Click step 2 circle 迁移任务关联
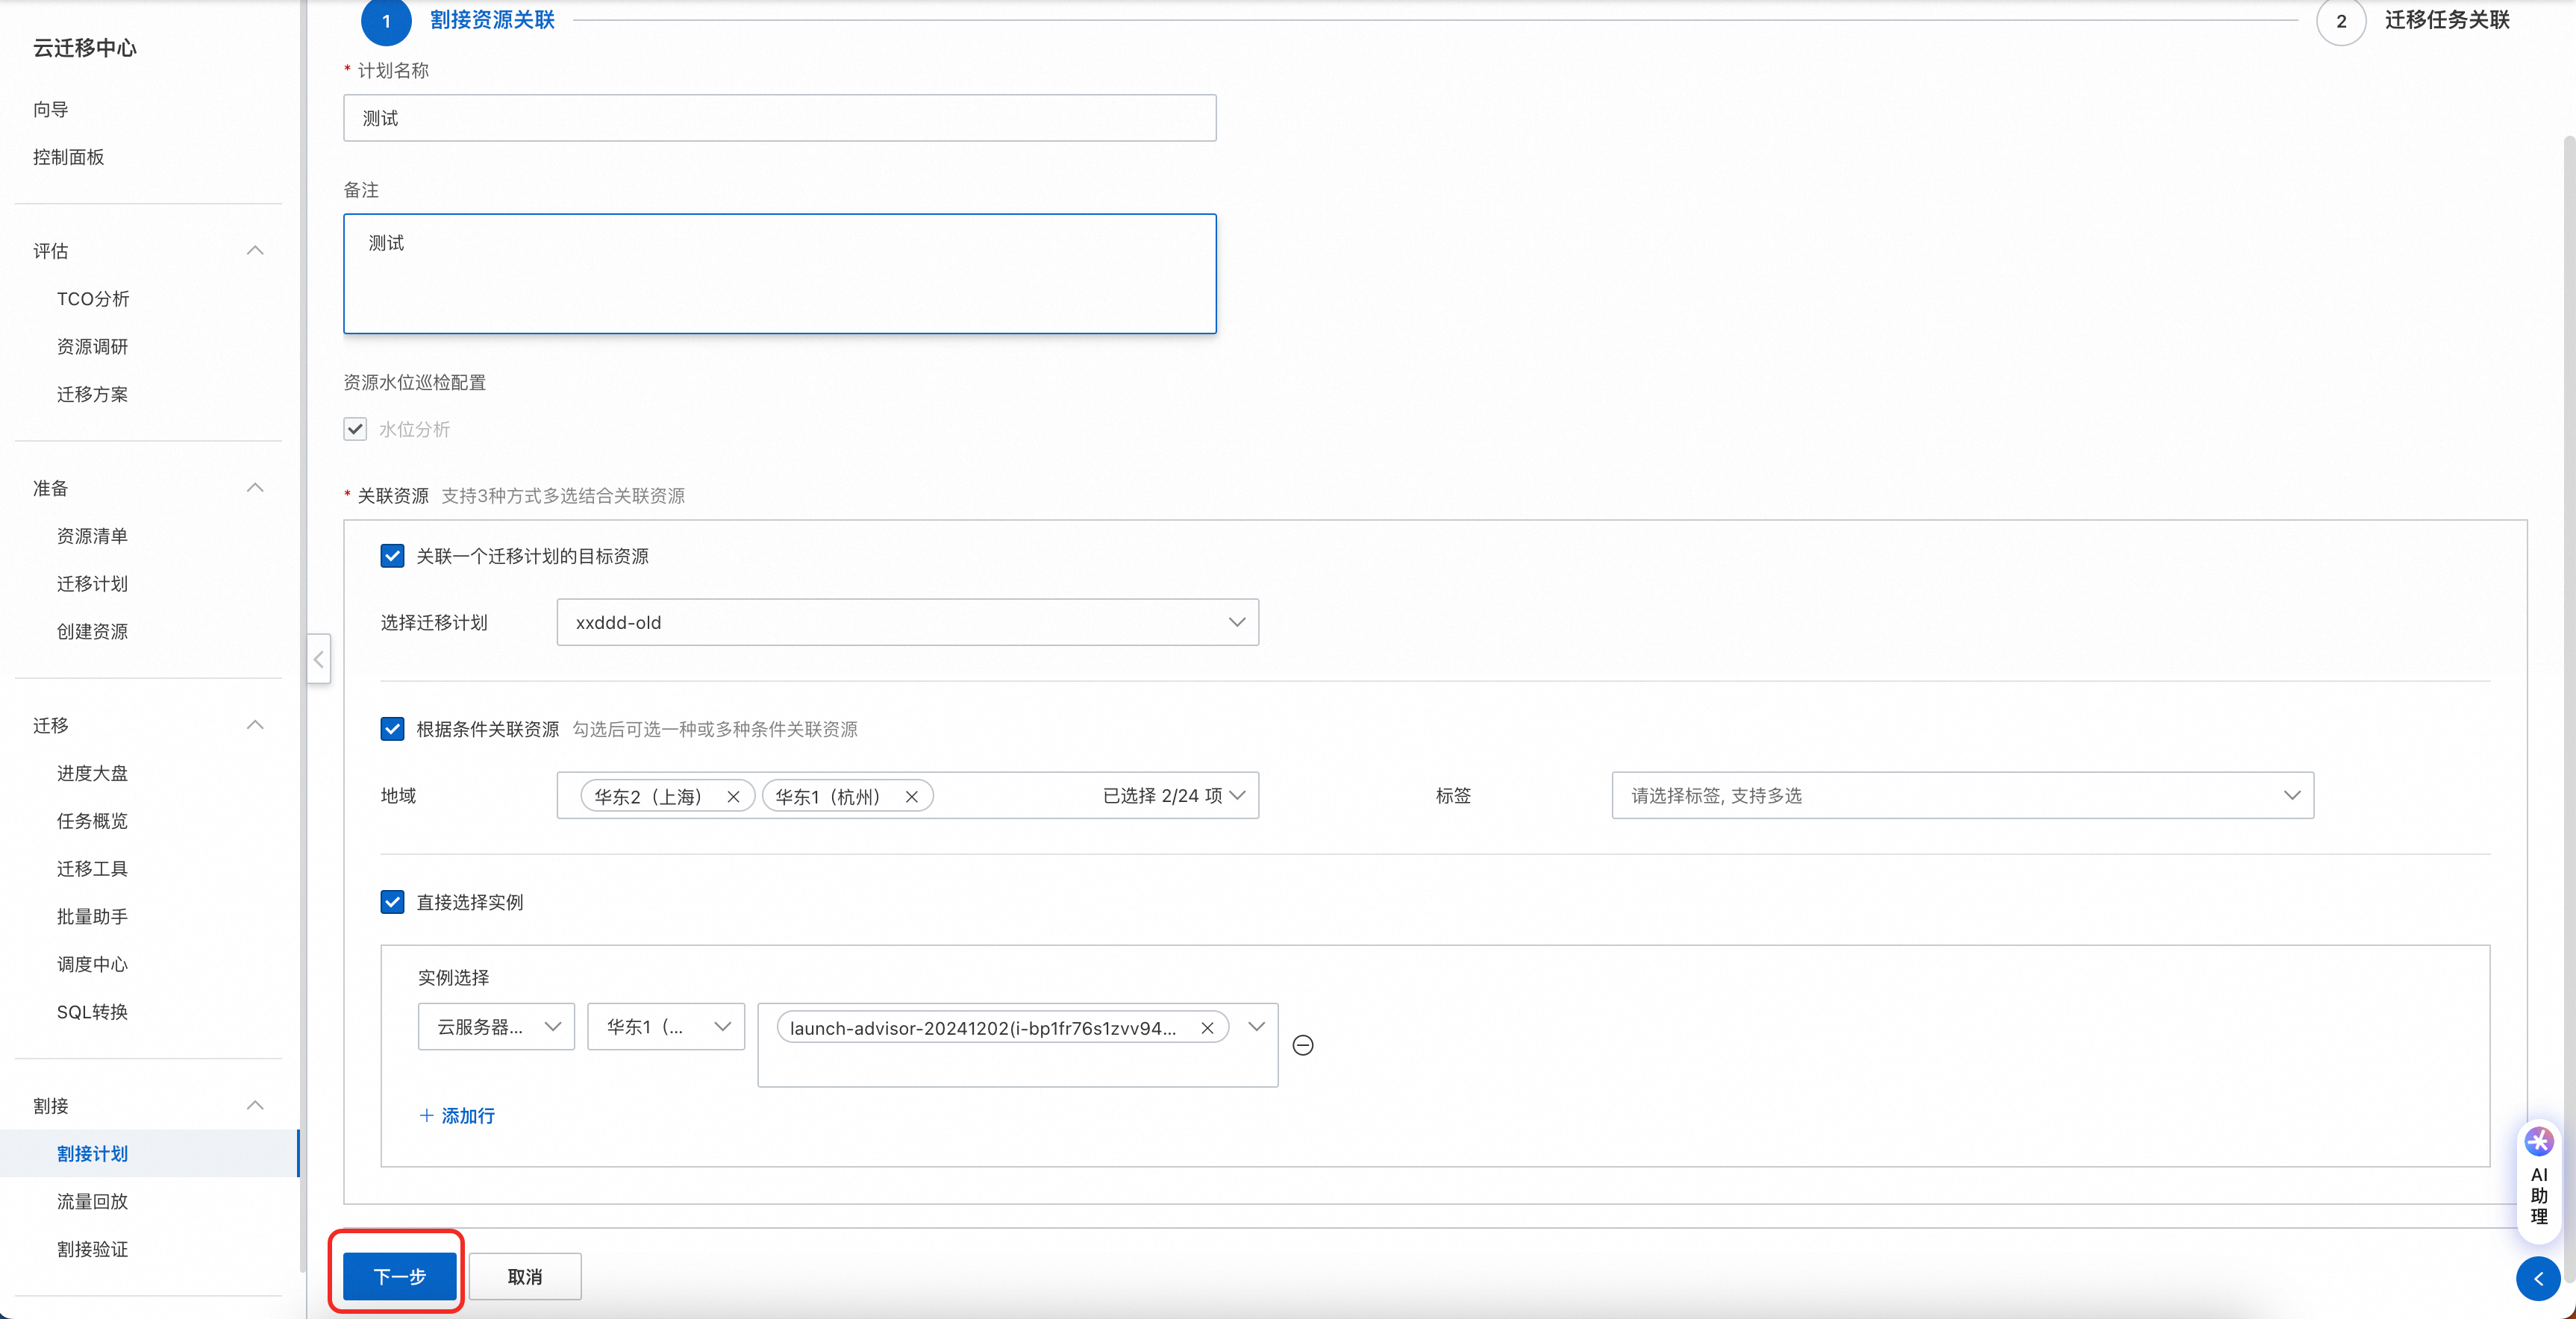 click(x=2341, y=21)
